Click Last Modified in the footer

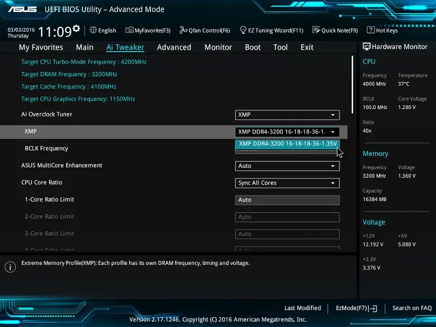point(302,308)
